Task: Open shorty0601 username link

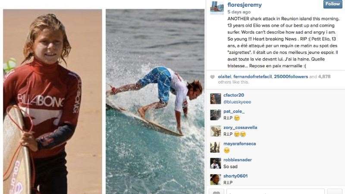Action: pyautogui.click(x=235, y=176)
